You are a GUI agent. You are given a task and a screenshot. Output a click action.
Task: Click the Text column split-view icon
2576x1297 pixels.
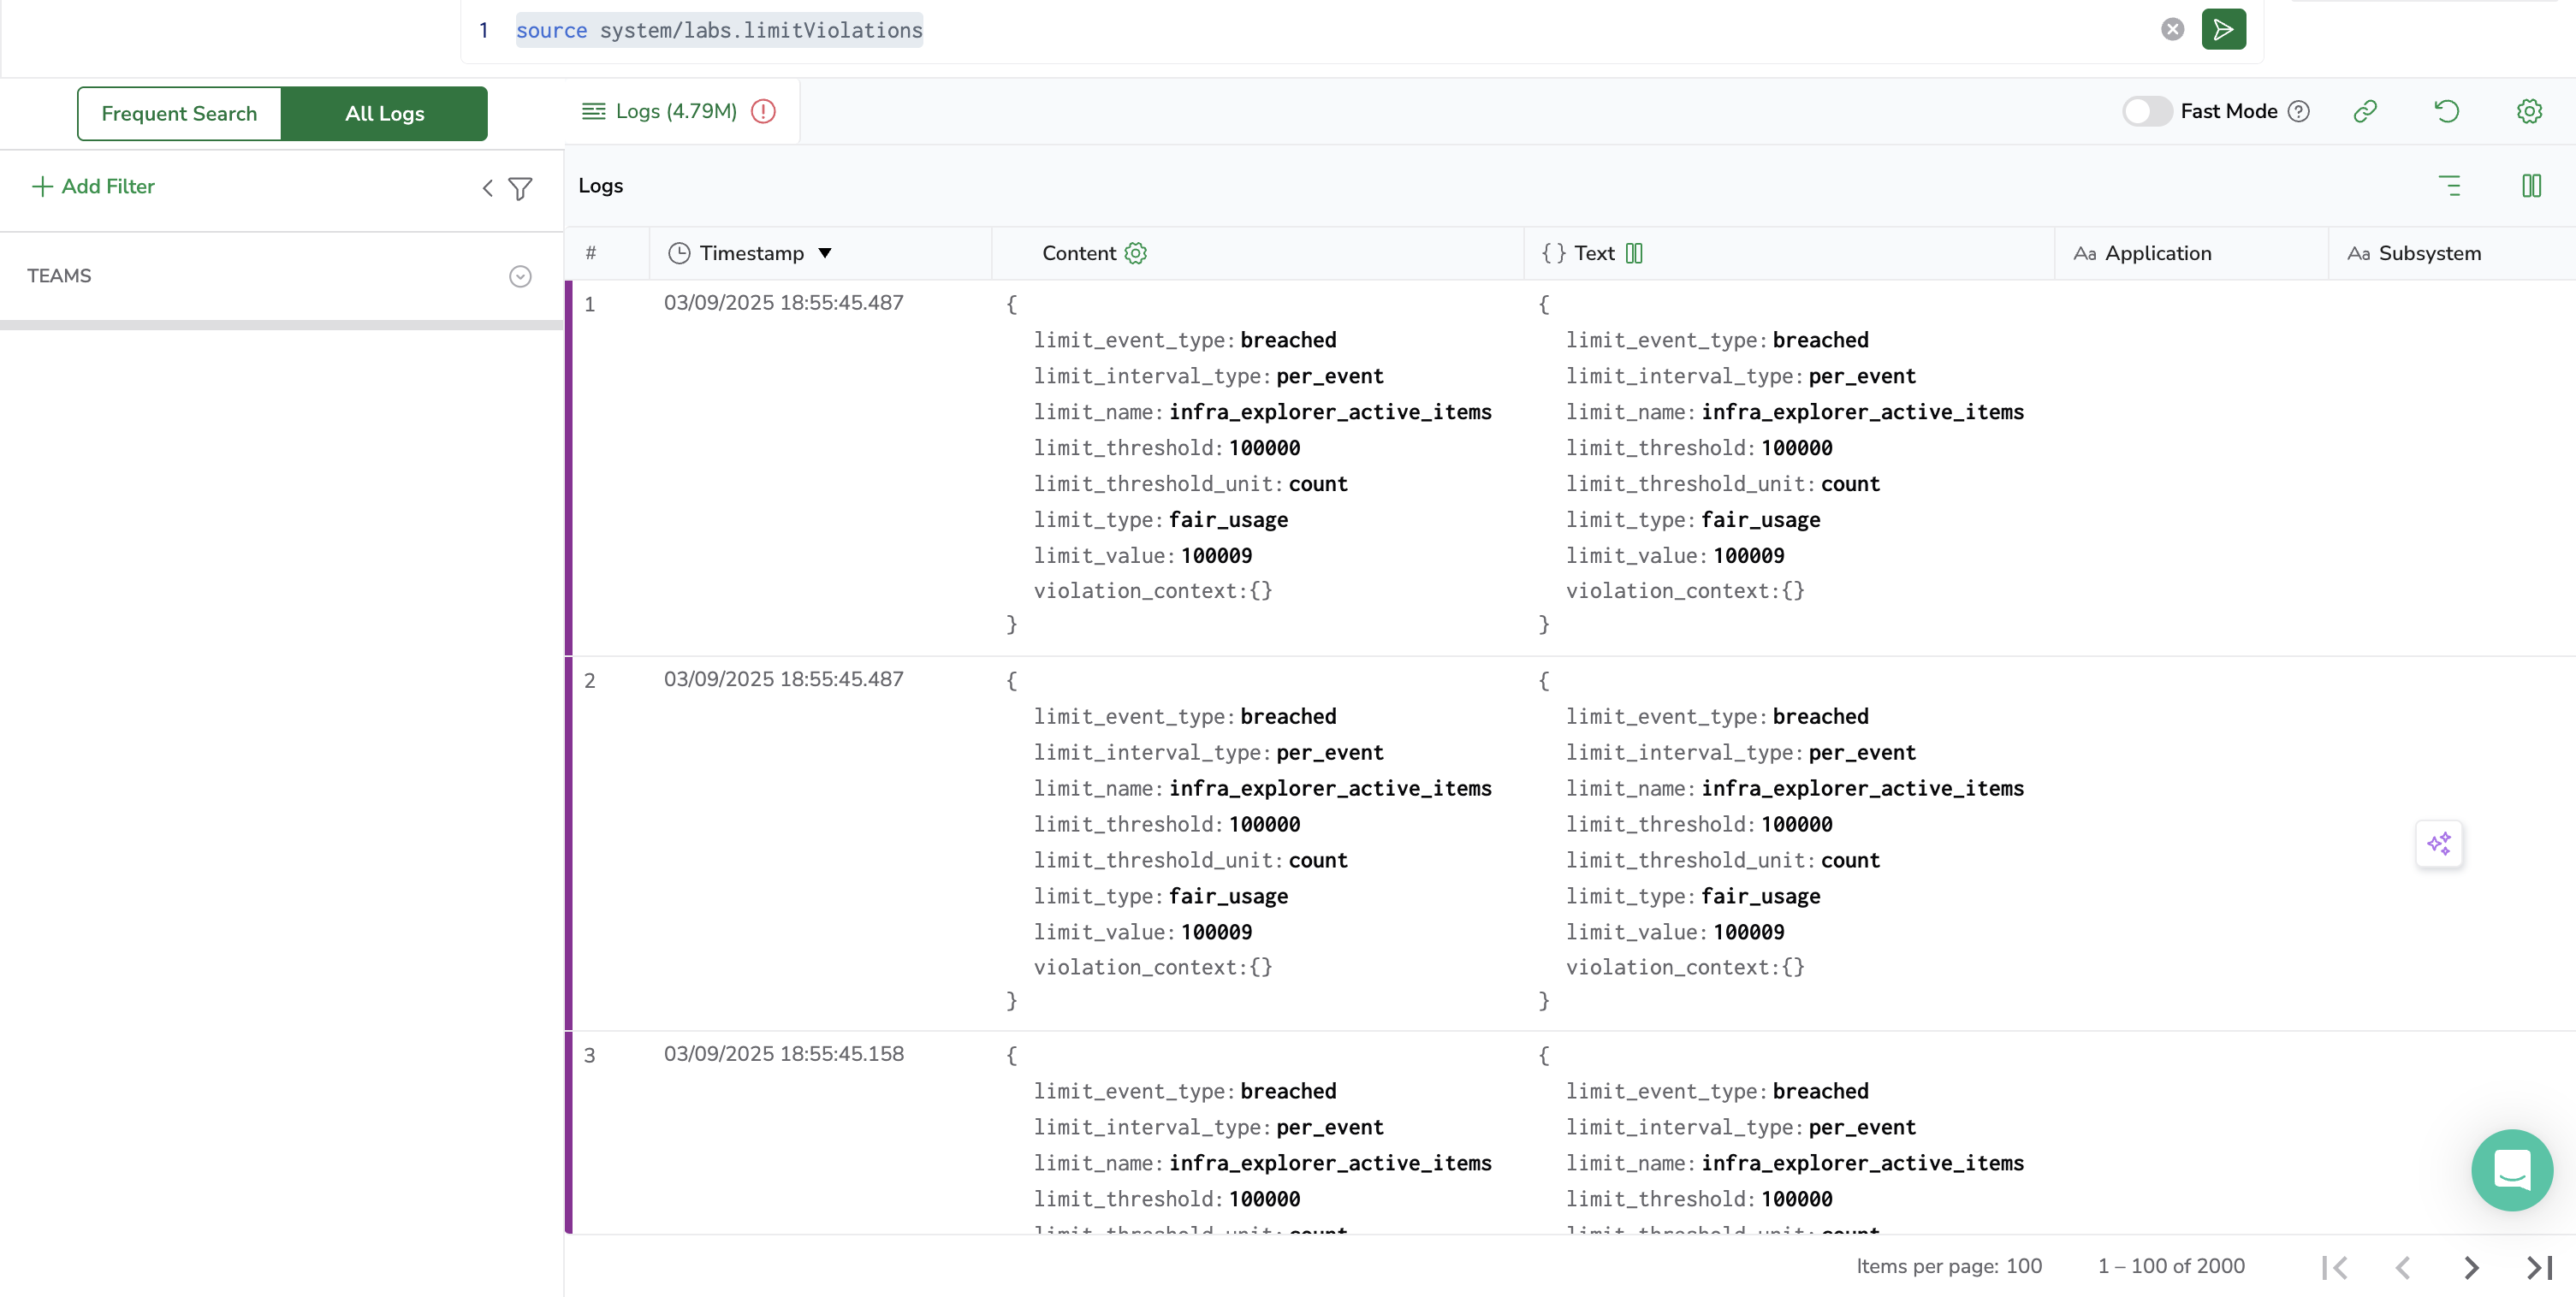[1634, 253]
